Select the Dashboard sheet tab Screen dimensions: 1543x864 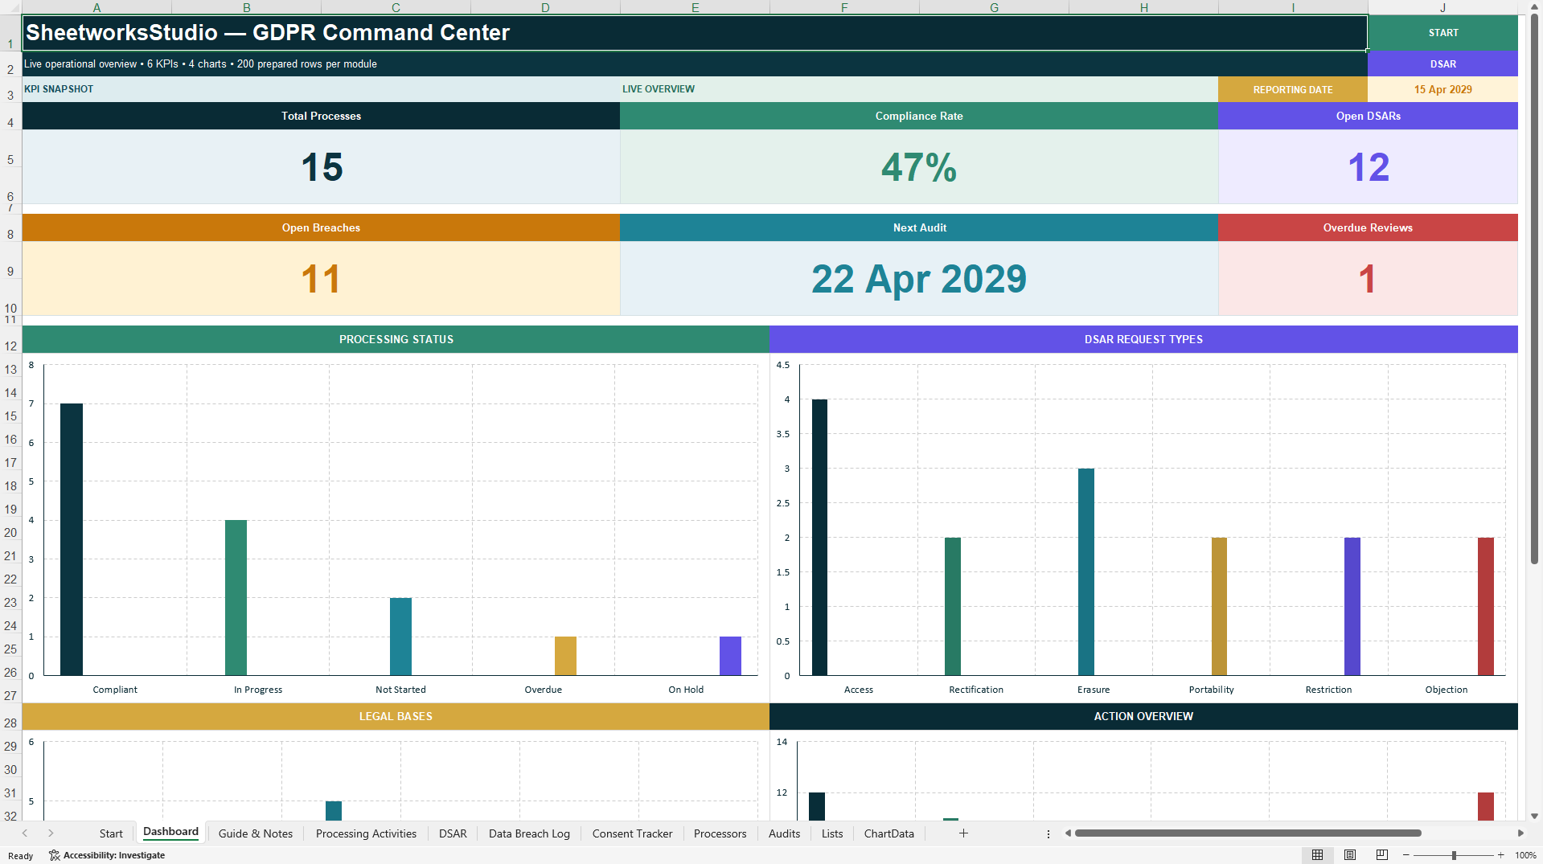pyautogui.click(x=170, y=832)
